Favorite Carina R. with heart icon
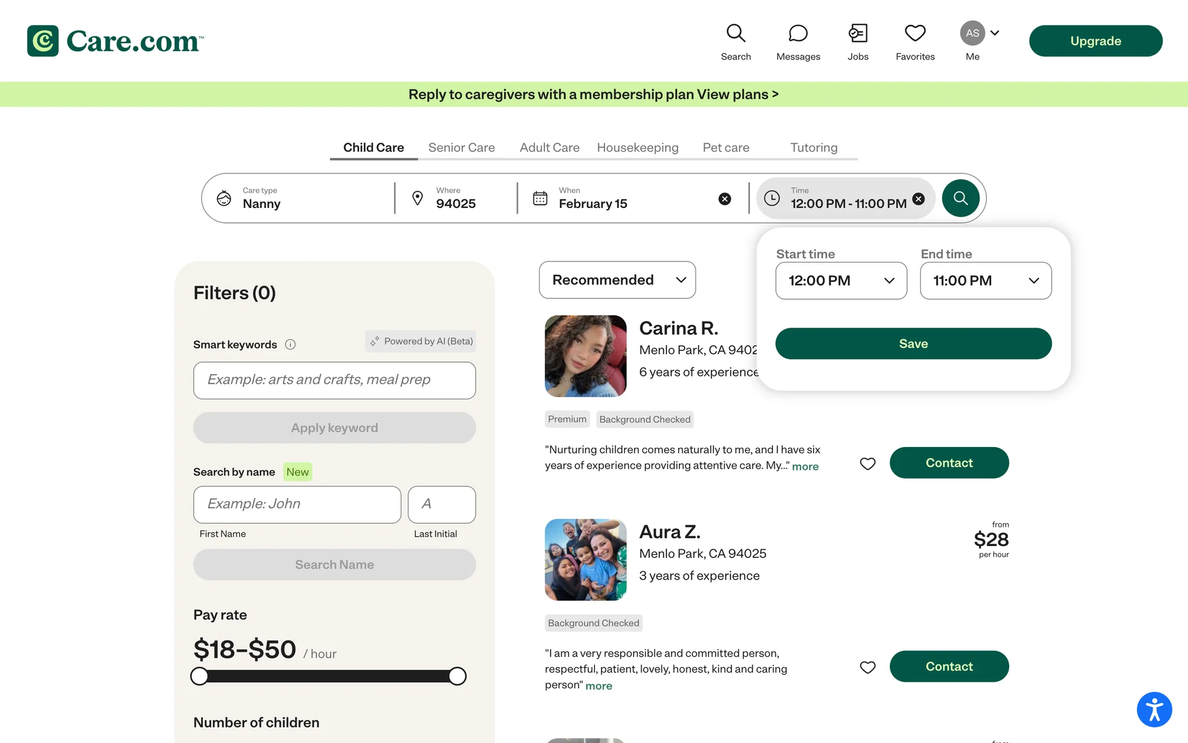 [867, 463]
